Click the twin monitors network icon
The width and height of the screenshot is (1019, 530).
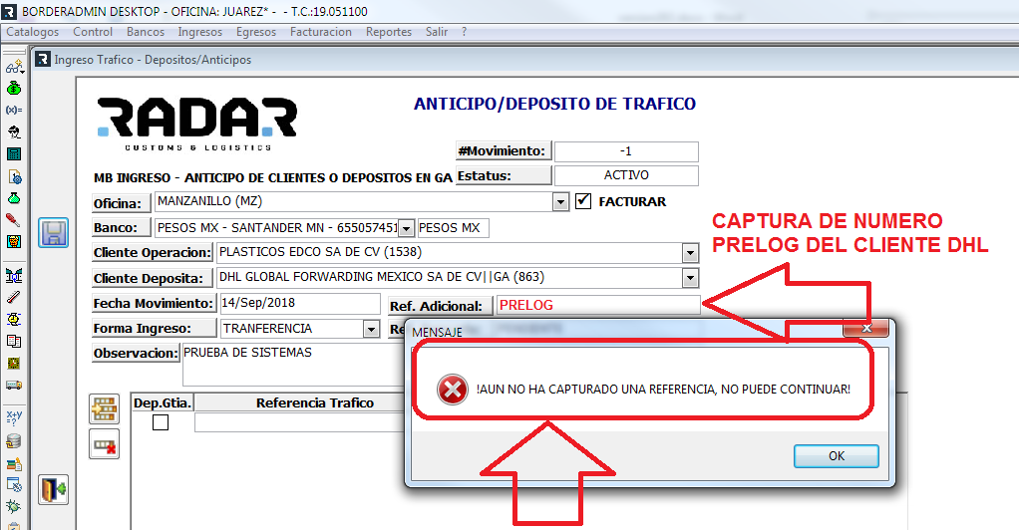point(14,275)
